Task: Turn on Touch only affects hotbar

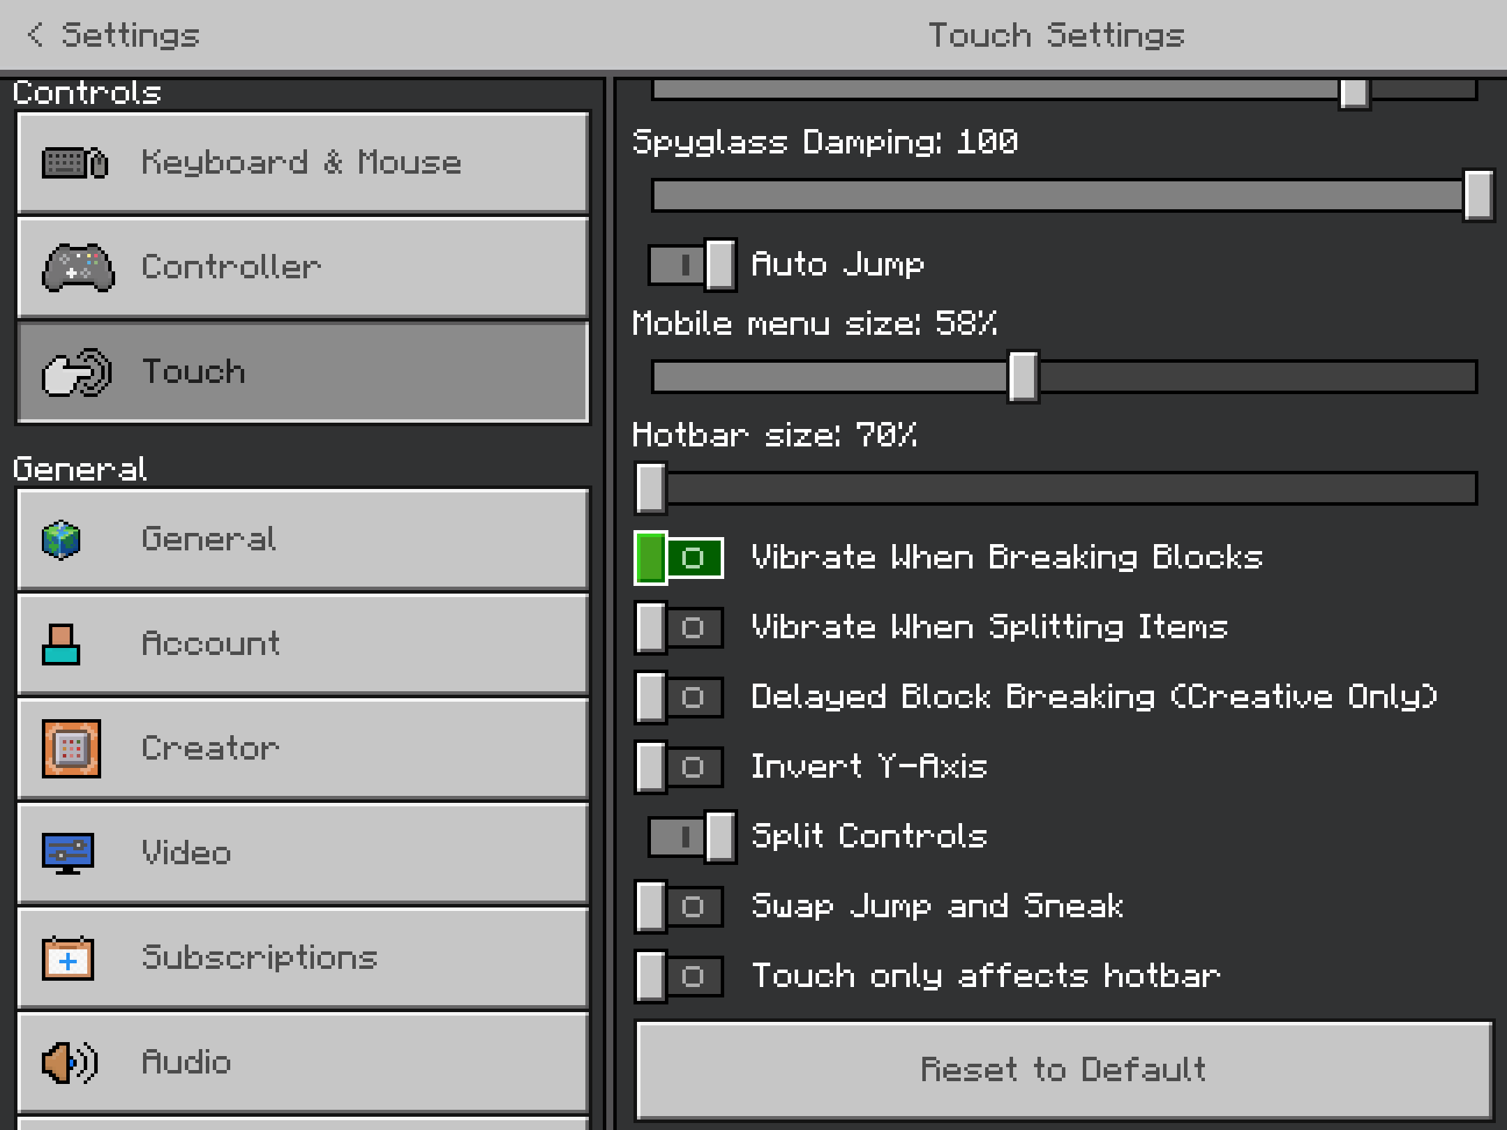Action: (x=679, y=977)
